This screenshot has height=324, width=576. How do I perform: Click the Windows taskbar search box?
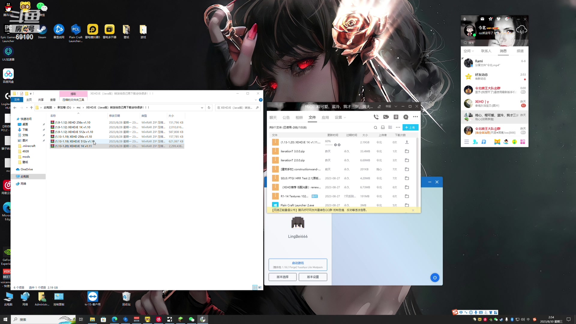click(x=44, y=319)
